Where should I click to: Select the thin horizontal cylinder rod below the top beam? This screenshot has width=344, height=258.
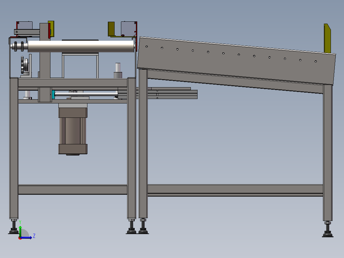[86, 94]
